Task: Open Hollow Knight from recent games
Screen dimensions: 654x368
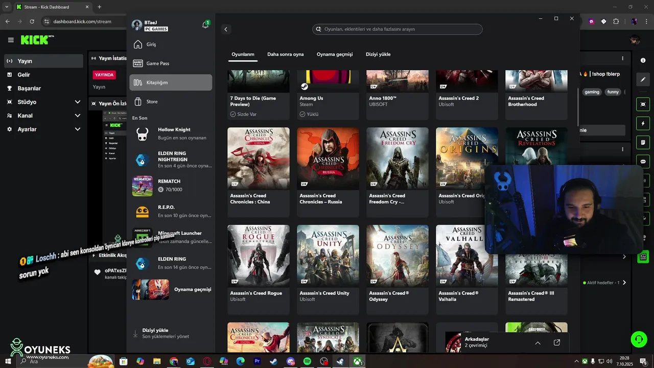Action: click(x=171, y=134)
